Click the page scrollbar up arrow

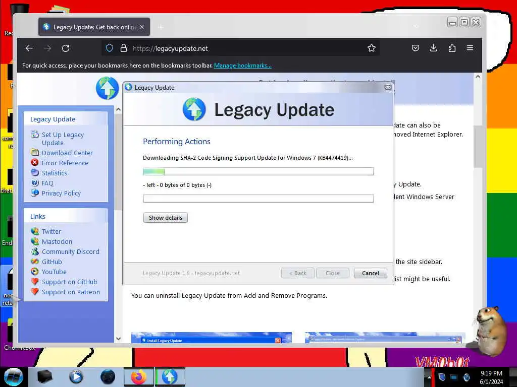(478, 77)
